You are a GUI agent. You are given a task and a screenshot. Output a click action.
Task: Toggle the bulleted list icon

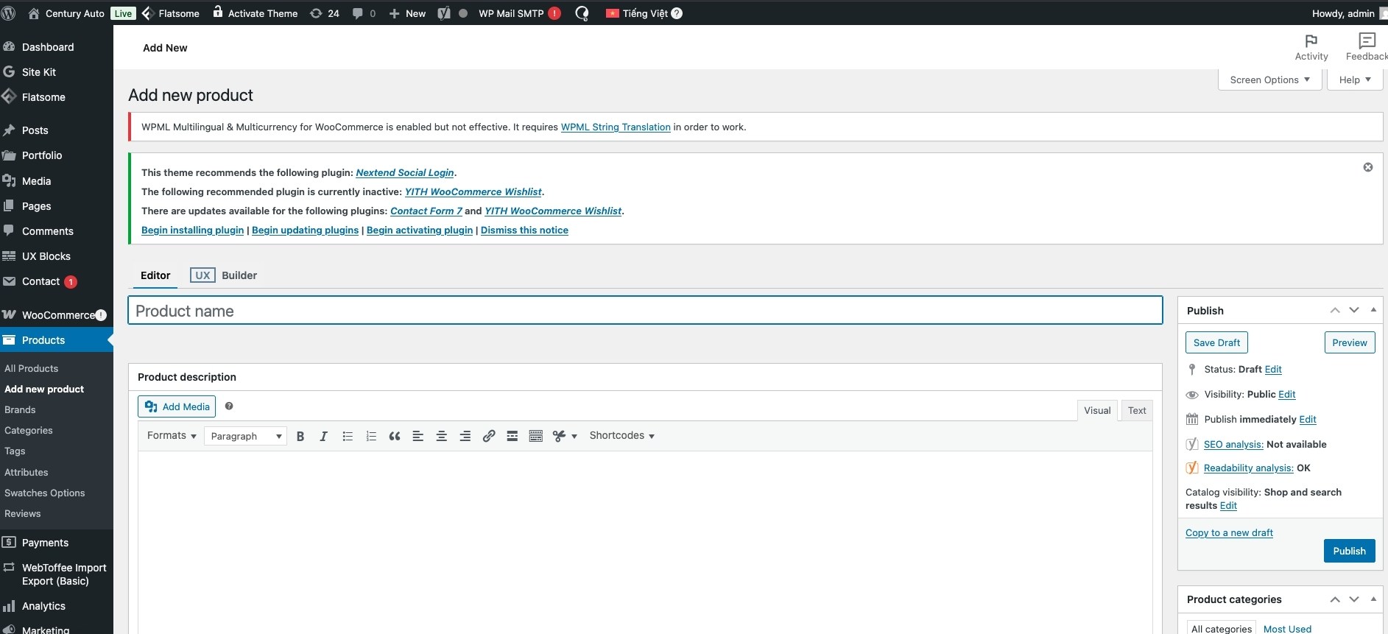click(x=348, y=436)
